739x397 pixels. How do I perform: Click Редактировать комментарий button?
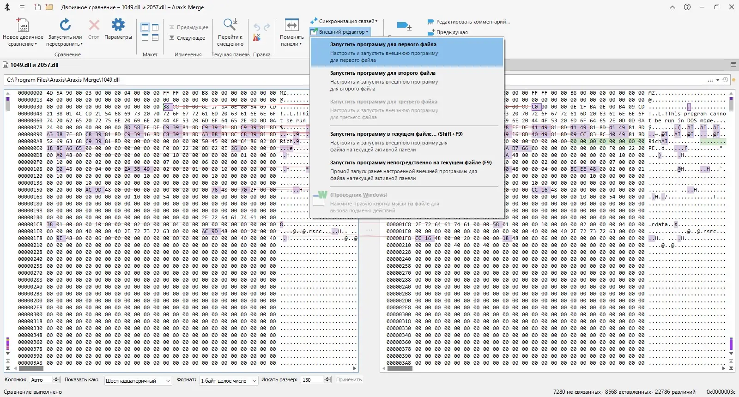point(468,22)
